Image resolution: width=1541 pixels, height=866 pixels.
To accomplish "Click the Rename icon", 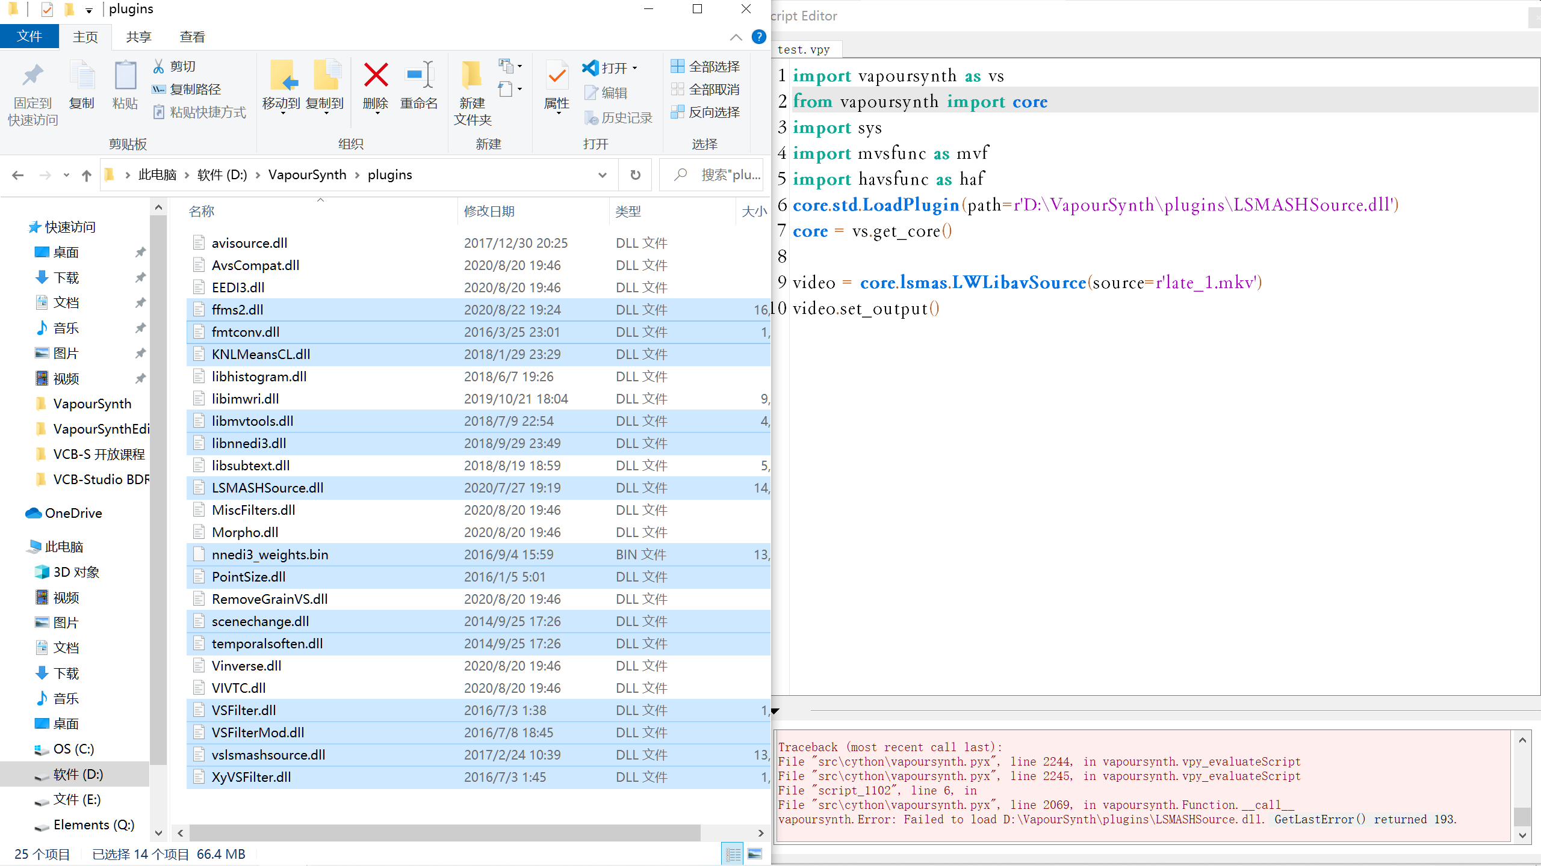I will (x=420, y=75).
